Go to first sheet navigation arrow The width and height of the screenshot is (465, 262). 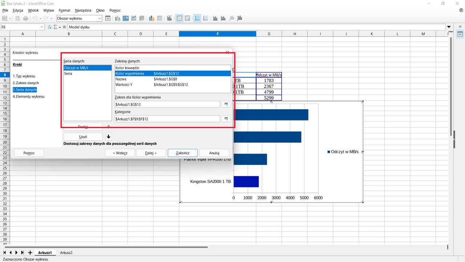coord(5,253)
